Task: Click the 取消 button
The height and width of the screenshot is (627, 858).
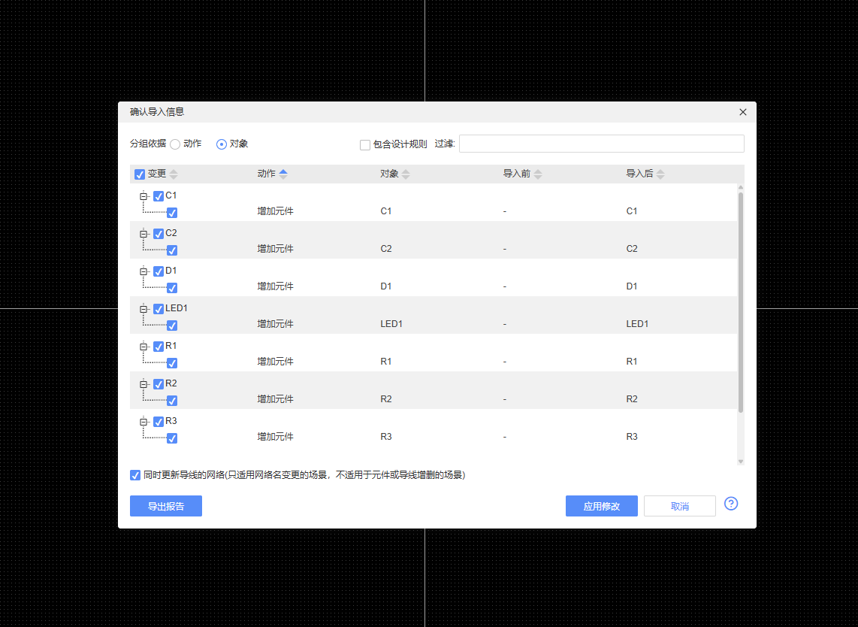Action: [680, 506]
